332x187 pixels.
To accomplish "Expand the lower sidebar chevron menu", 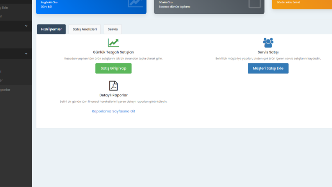I will tap(26, 54).
